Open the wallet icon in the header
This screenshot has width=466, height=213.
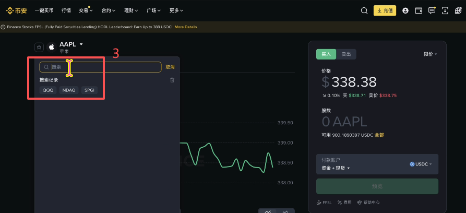point(419,10)
